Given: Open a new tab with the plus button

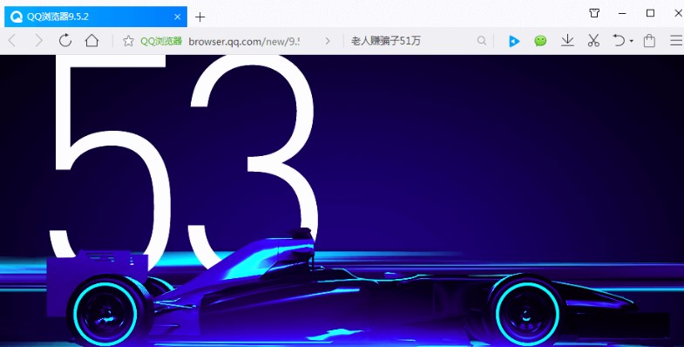Looking at the screenshot, I should [x=200, y=17].
